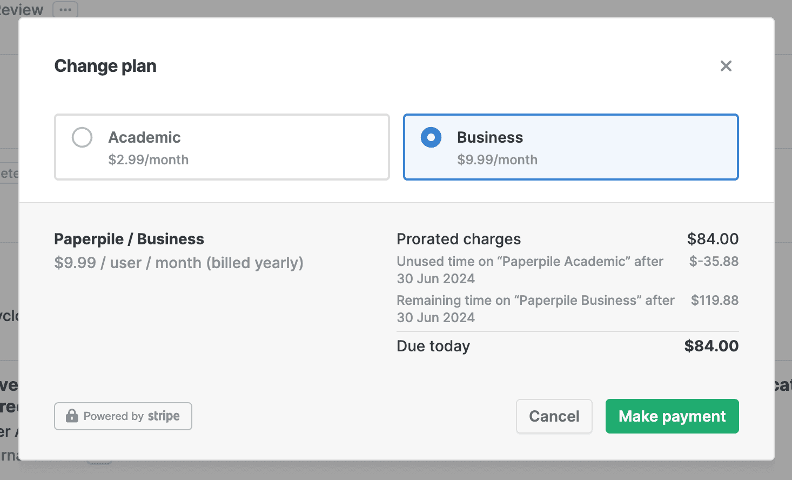Select the Business plan radio button
Screen dimensions: 792x480
431,137
